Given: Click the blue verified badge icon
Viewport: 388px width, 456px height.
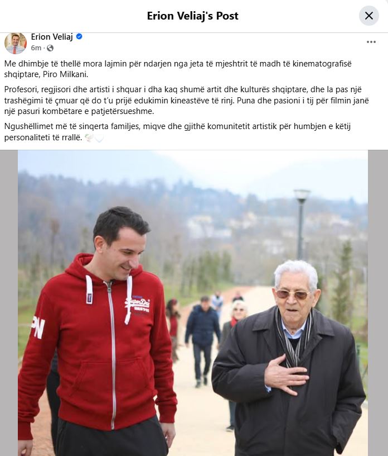Looking at the screenshot, I should coord(79,37).
